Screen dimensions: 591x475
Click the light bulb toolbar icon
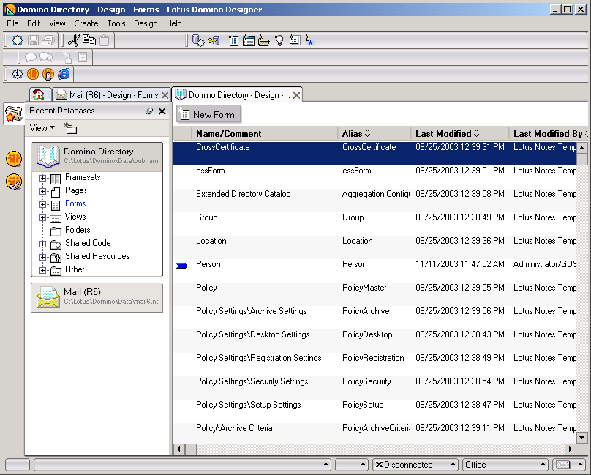[x=279, y=40]
